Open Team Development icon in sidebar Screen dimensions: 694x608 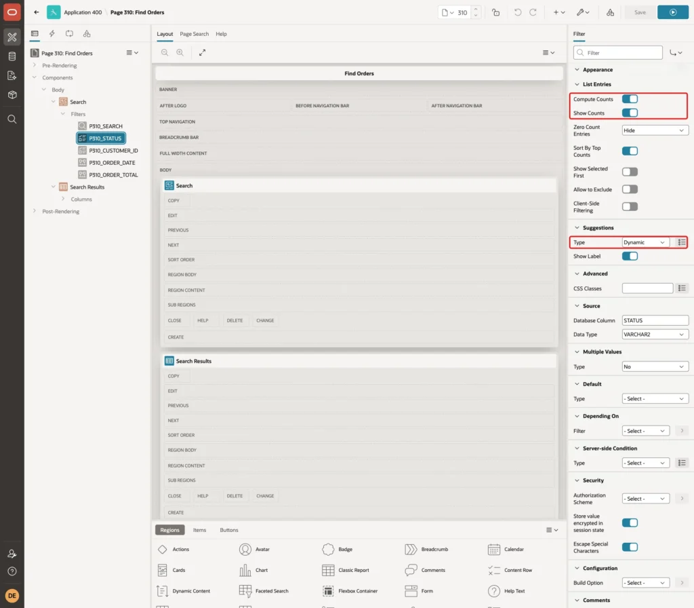pyautogui.click(x=12, y=75)
